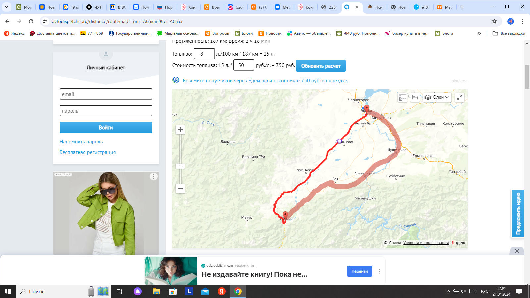
Task: Open File Explorer from taskbar
Action: pyautogui.click(x=156, y=291)
